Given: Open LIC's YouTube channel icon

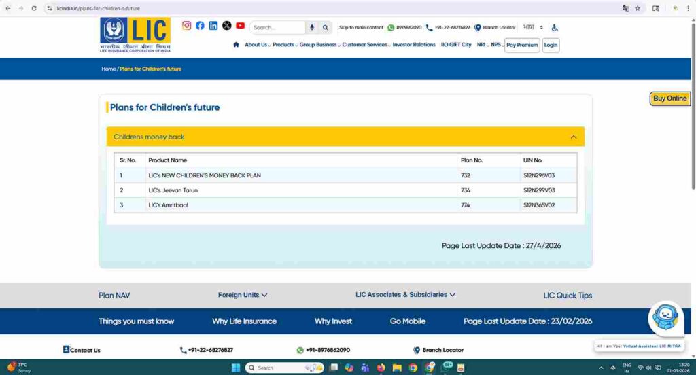Looking at the screenshot, I should pos(240,26).
